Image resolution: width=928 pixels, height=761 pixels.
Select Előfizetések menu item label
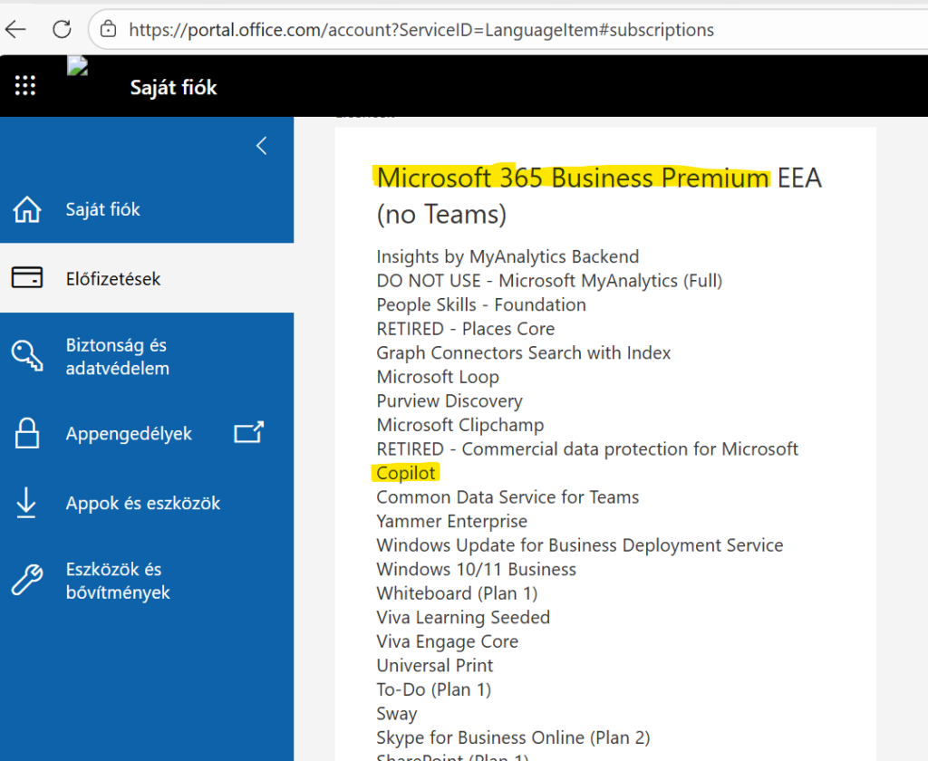113,279
